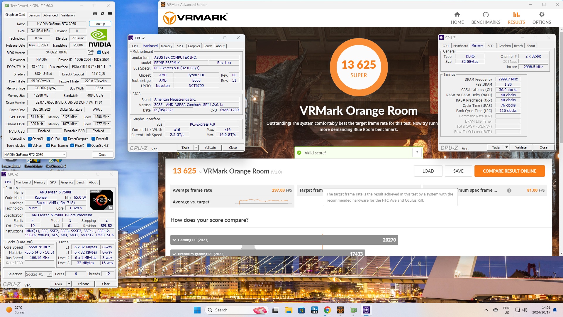Screen dimensions: 563x317
Task: Click the taskbar Search box
Action: 236,310
